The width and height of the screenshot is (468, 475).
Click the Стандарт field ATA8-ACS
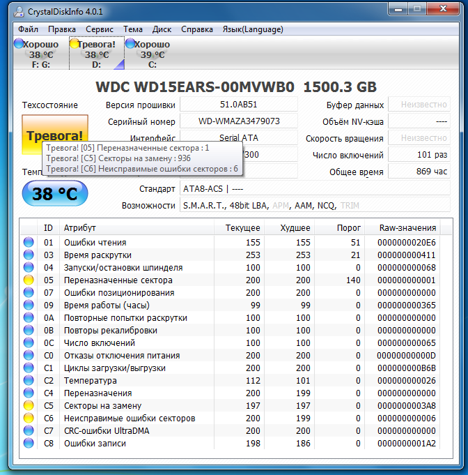315,189
